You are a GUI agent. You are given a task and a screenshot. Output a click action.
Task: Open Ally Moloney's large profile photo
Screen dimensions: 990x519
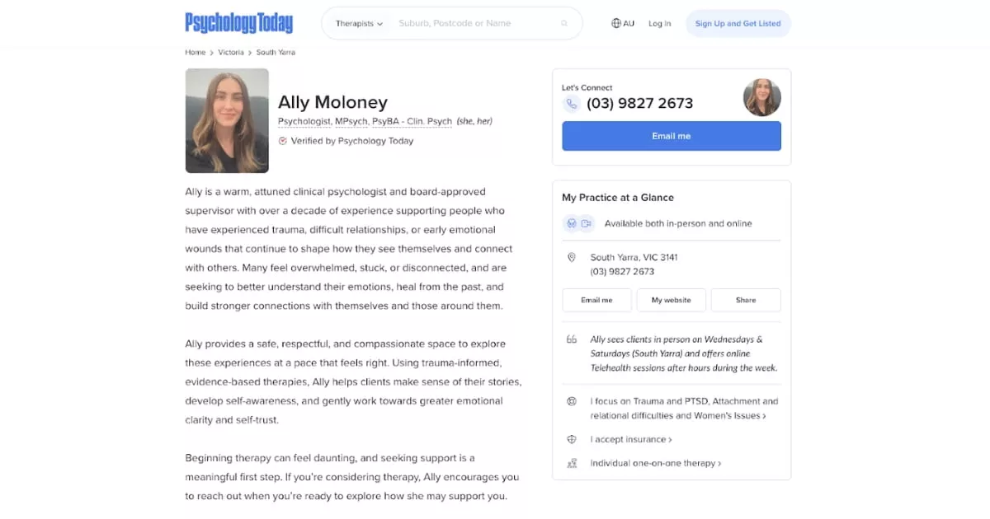[x=227, y=121]
